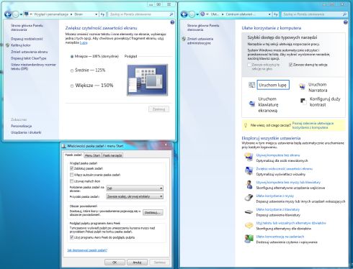Viewport: 353px width, 269px height.
Task: Click the taskbar properties dialog title icon
Action: [64, 146]
